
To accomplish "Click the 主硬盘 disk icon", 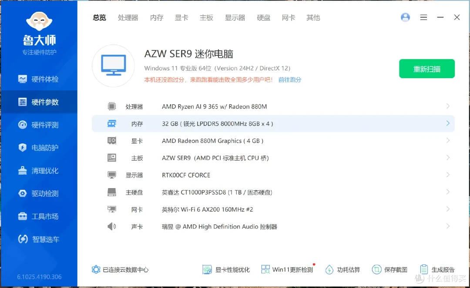I will coord(112,192).
